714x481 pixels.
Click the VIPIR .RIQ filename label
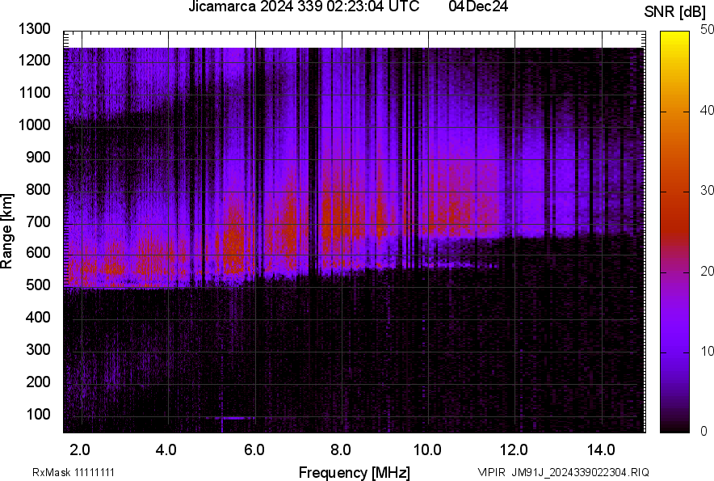point(563,472)
